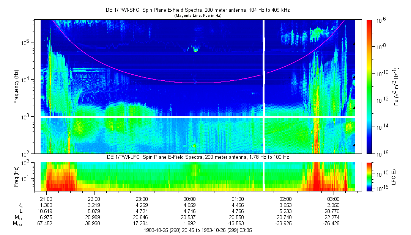Select the 28.770 L-value under 03:00

coord(334,212)
